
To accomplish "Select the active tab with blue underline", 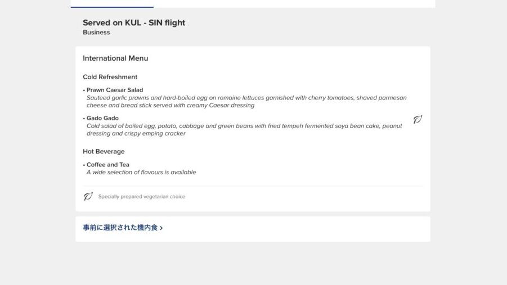I will [x=112, y=4].
